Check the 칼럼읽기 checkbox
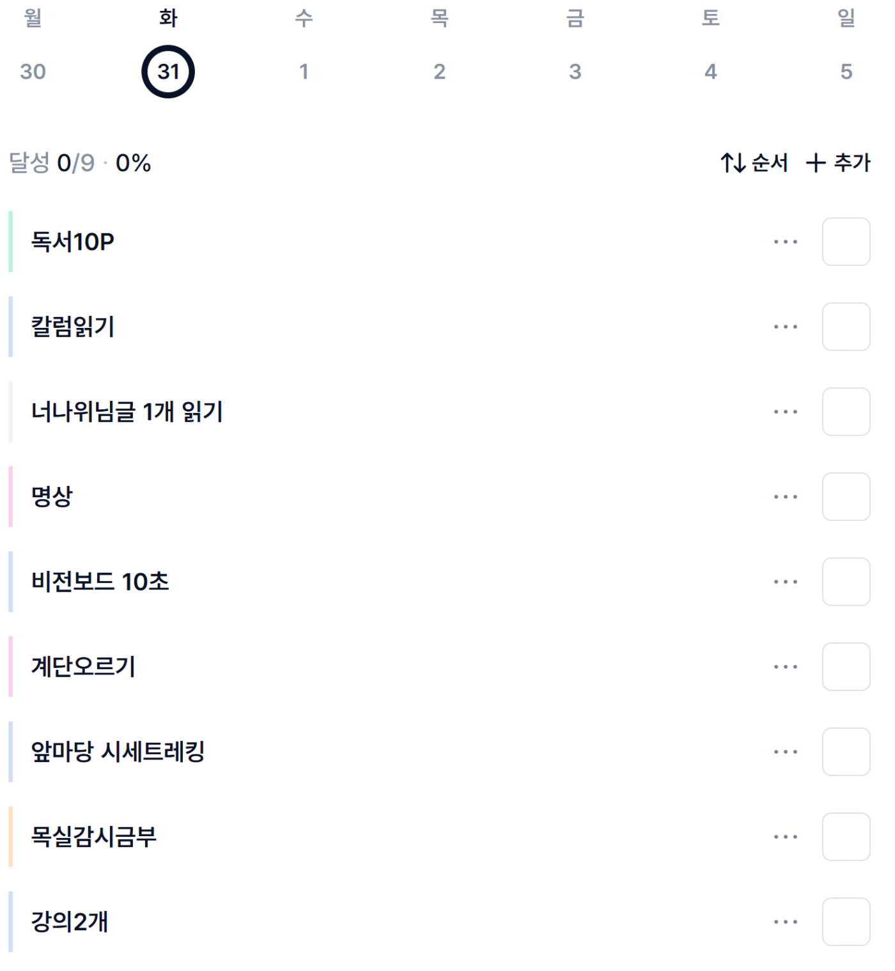This screenshot has height=971, width=895. (x=846, y=327)
